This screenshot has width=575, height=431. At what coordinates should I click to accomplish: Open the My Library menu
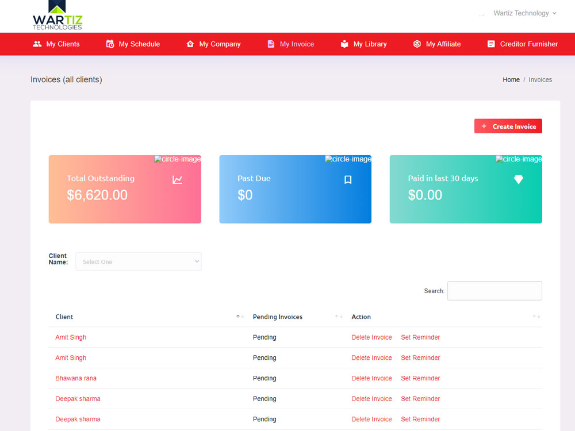[364, 44]
